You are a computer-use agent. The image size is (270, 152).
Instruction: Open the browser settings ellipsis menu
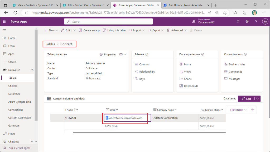tap(264, 13)
